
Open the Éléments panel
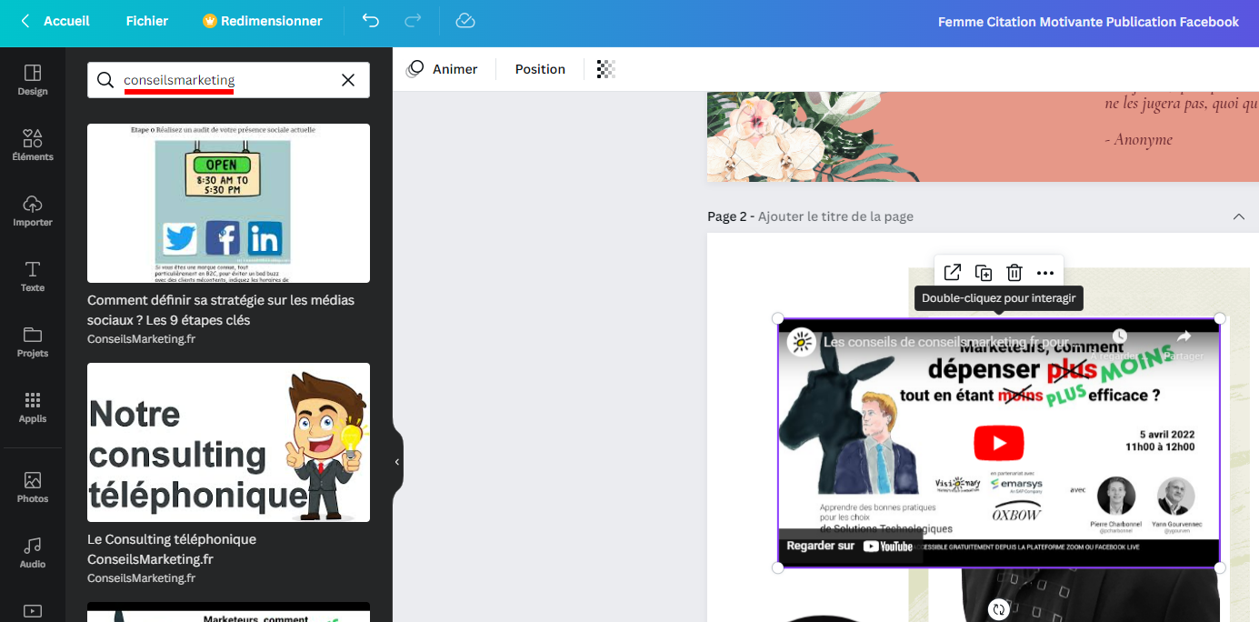click(33, 145)
